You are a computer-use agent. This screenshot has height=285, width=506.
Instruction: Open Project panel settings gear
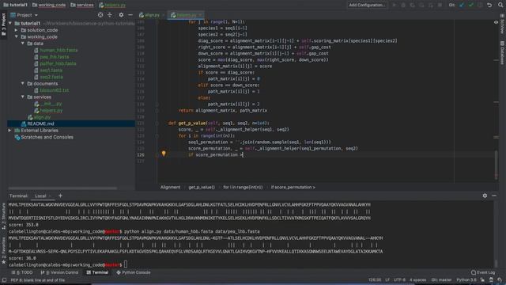(x=121, y=15)
